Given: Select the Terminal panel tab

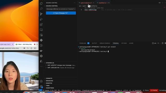Looking at the screenshot, I should click(116, 43).
